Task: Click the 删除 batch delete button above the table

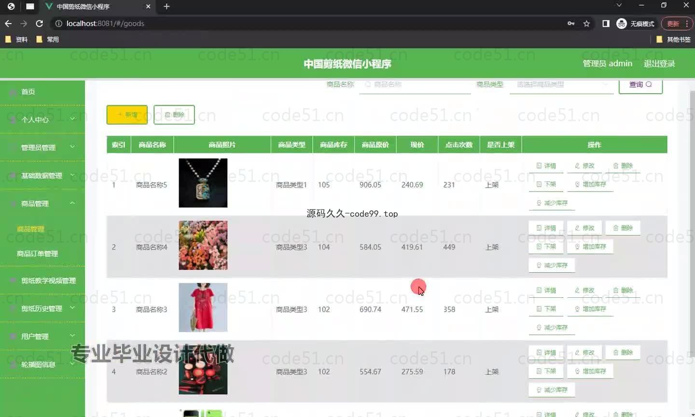Action: tap(174, 115)
